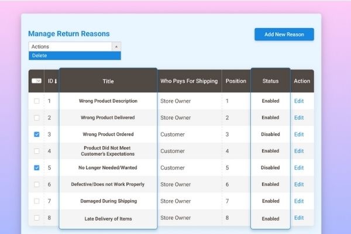The height and width of the screenshot is (234, 351).
Task: Click the Position column header
Action: pos(235,81)
